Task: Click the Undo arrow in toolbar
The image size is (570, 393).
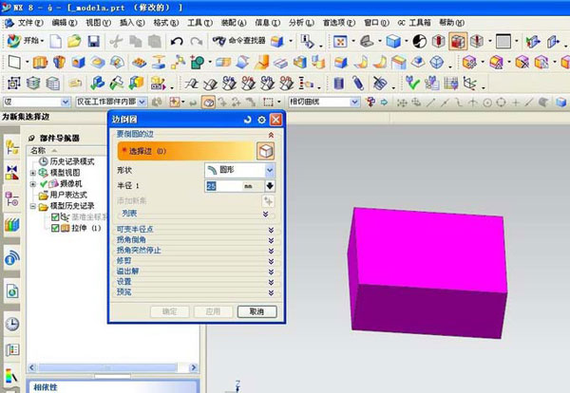Action: coord(177,42)
